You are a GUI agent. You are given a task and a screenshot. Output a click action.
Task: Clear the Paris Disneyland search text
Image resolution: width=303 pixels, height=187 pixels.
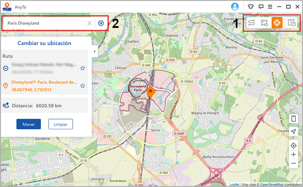point(90,23)
